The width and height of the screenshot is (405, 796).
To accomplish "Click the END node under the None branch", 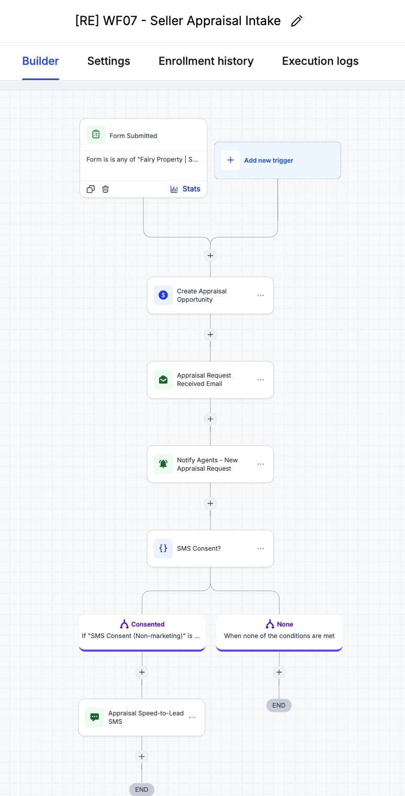I will pos(279,705).
